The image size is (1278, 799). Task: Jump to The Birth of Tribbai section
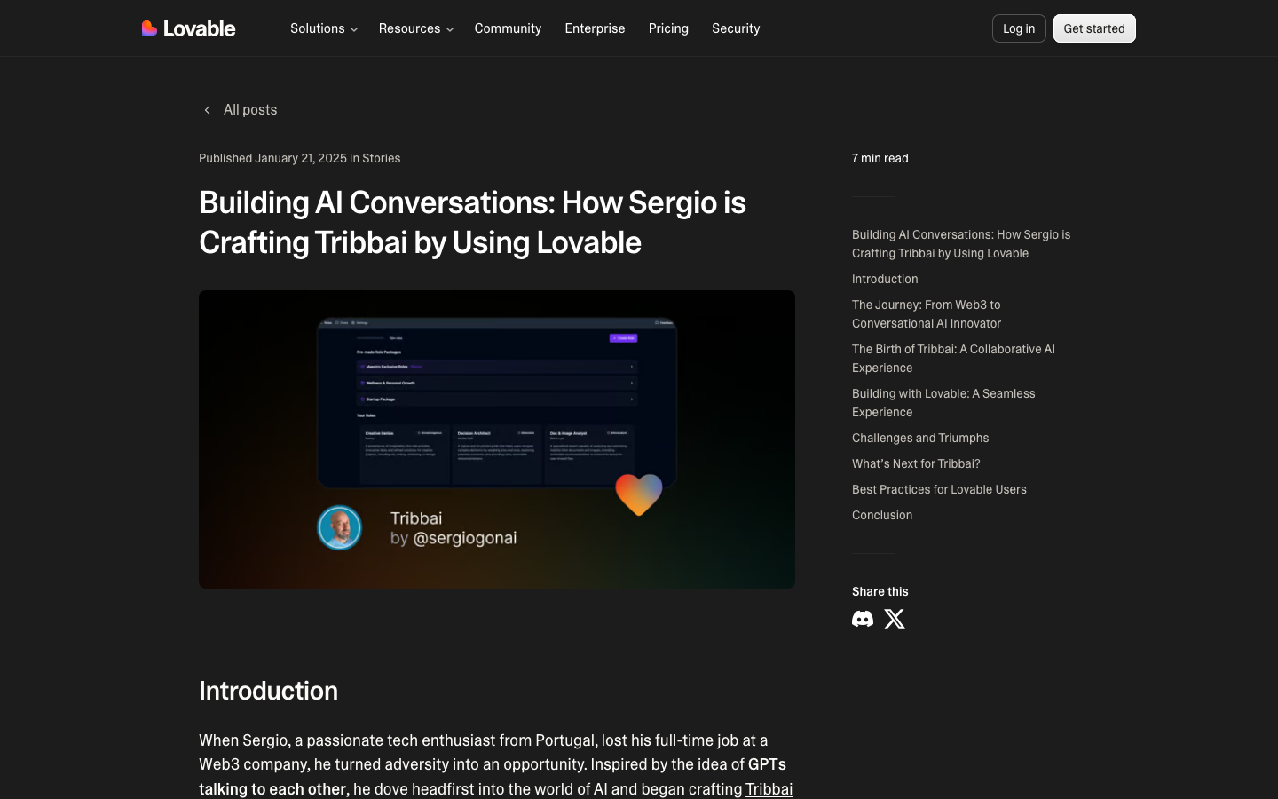953,359
